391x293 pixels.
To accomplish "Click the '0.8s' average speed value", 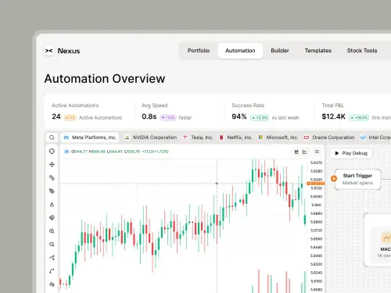I will [x=149, y=116].
